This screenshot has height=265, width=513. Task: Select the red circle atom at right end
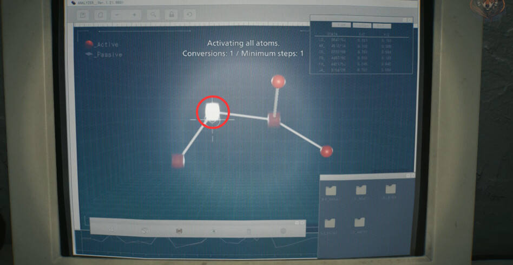[x=326, y=151]
